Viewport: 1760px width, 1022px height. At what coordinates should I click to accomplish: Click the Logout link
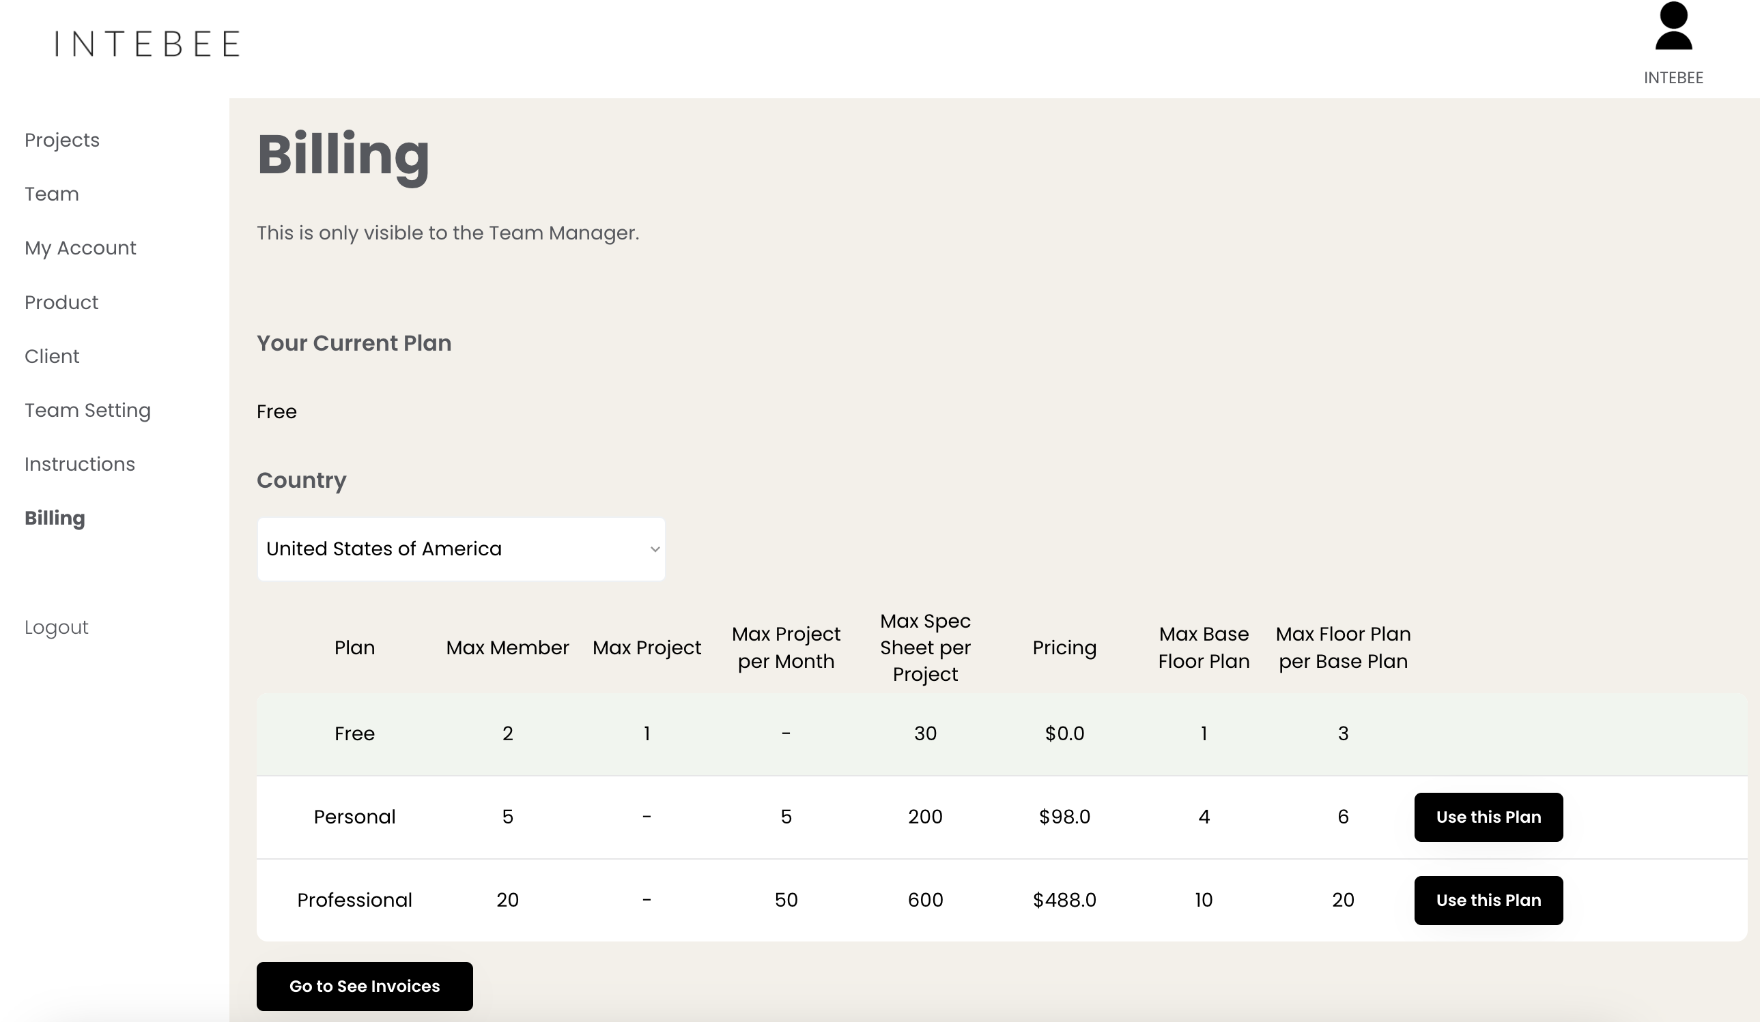pyautogui.click(x=57, y=627)
